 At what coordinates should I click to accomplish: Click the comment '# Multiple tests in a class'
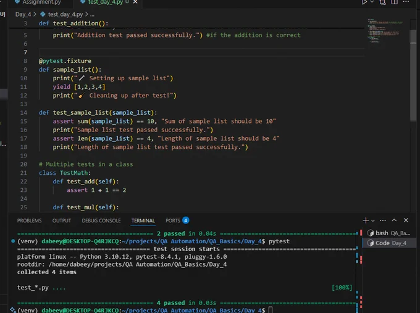point(86,164)
